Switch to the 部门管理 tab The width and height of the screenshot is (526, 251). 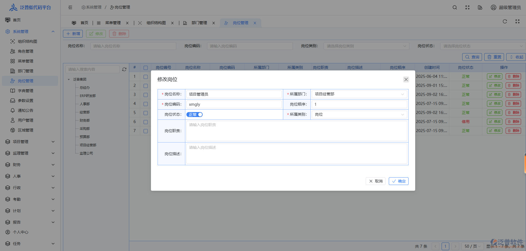point(199,23)
